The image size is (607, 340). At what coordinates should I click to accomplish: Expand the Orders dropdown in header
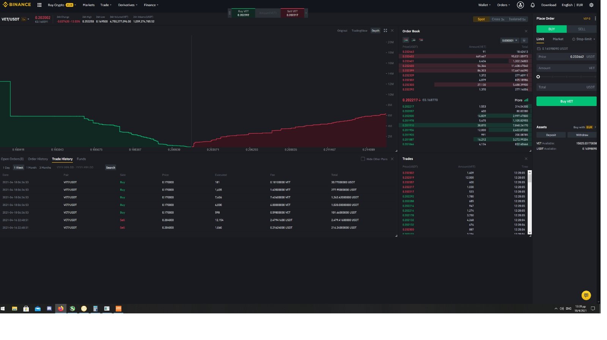503,5
